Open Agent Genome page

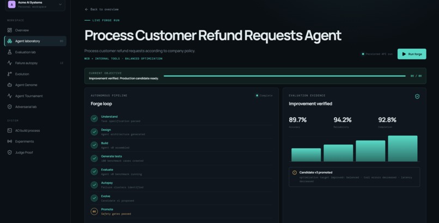point(35,85)
